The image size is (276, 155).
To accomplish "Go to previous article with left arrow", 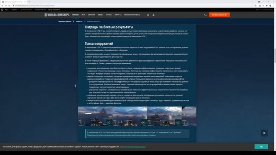I will pyautogui.click(x=75, y=86).
